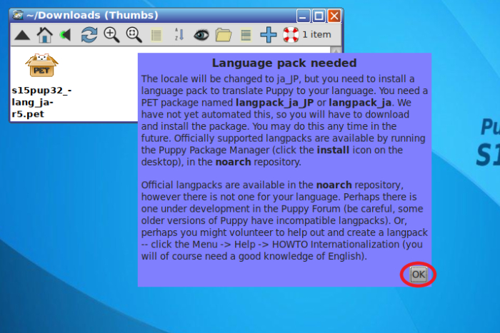The height and width of the screenshot is (333, 500).
Task: Click the 'Language pack needed' heading
Action: (x=284, y=63)
